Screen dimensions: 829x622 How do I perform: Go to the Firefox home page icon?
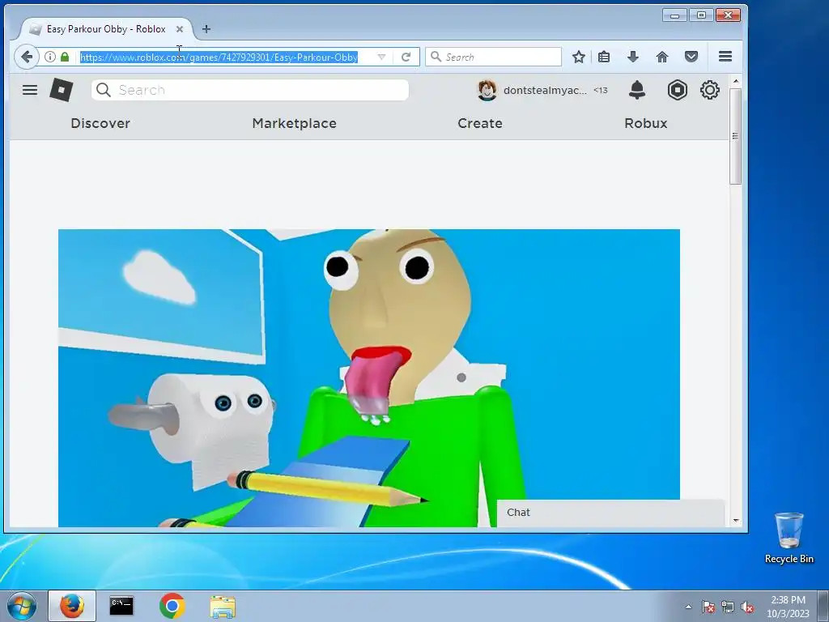(662, 57)
